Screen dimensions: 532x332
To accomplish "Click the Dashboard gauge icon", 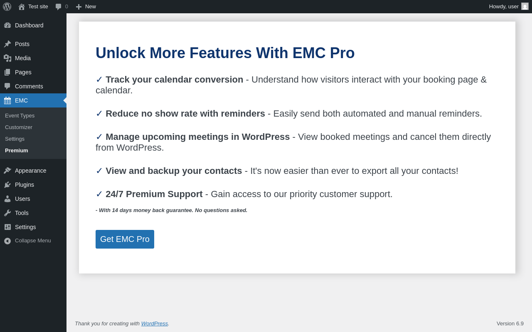I will (7, 25).
